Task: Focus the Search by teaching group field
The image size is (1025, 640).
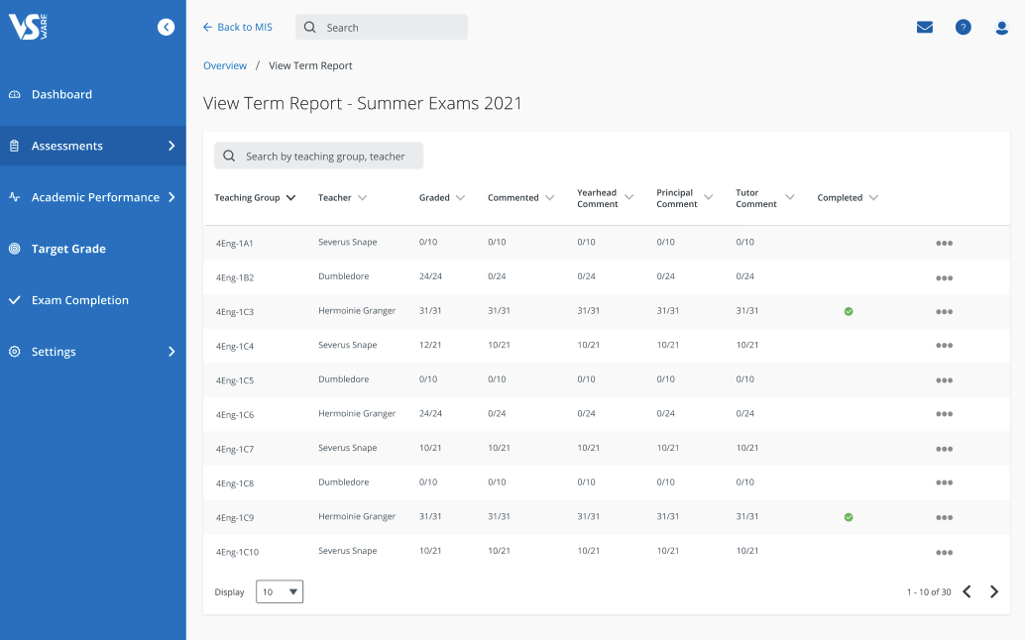Action: (319, 157)
